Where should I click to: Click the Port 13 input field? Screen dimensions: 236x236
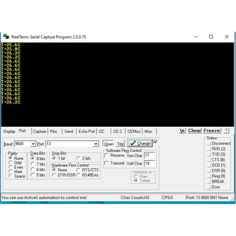[69, 144]
